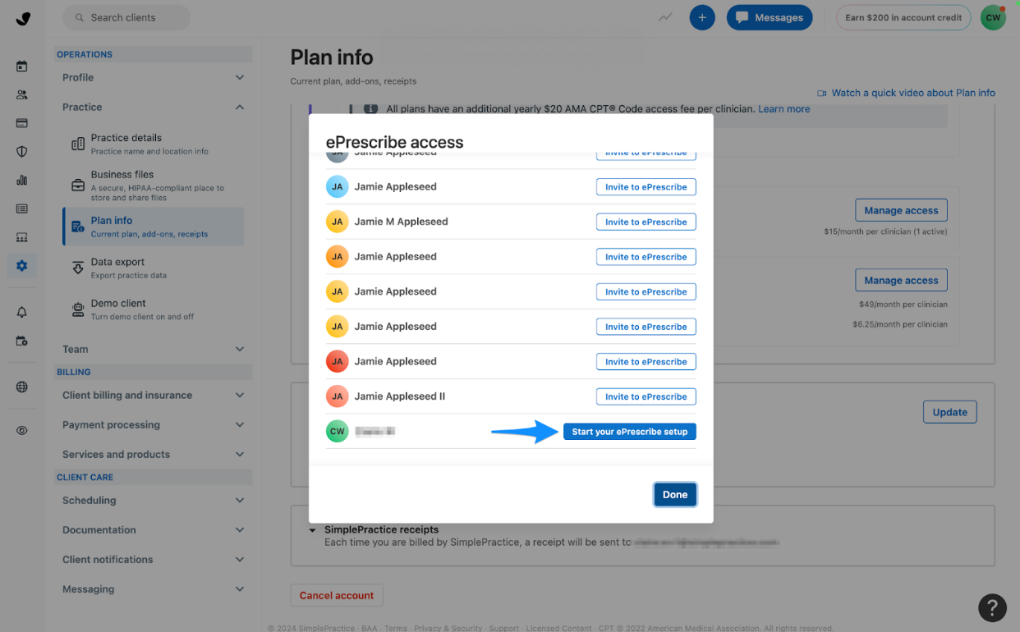Click the Messages button in the top bar
The width and height of the screenshot is (1020, 632).
(770, 17)
